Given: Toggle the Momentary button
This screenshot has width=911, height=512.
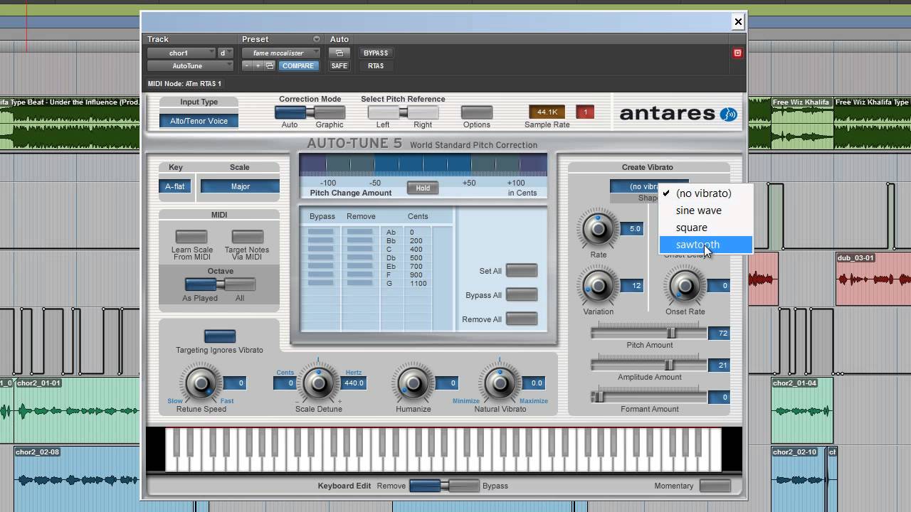Looking at the screenshot, I should point(715,486).
